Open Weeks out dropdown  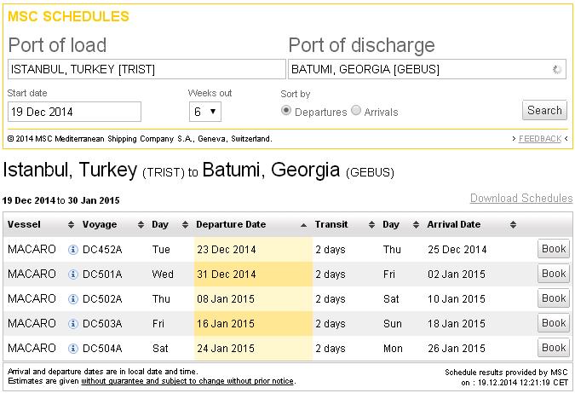coord(205,111)
